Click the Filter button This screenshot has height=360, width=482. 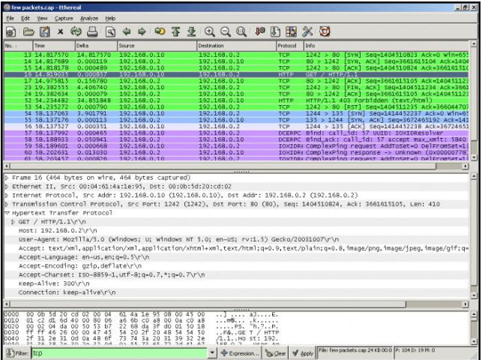[17, 353]
